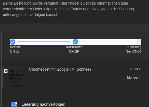Click the blue progress bar between Bestellt and Versendet
Image resolution: width=149 pixels, height=107 pixels.
pos(44,42)
